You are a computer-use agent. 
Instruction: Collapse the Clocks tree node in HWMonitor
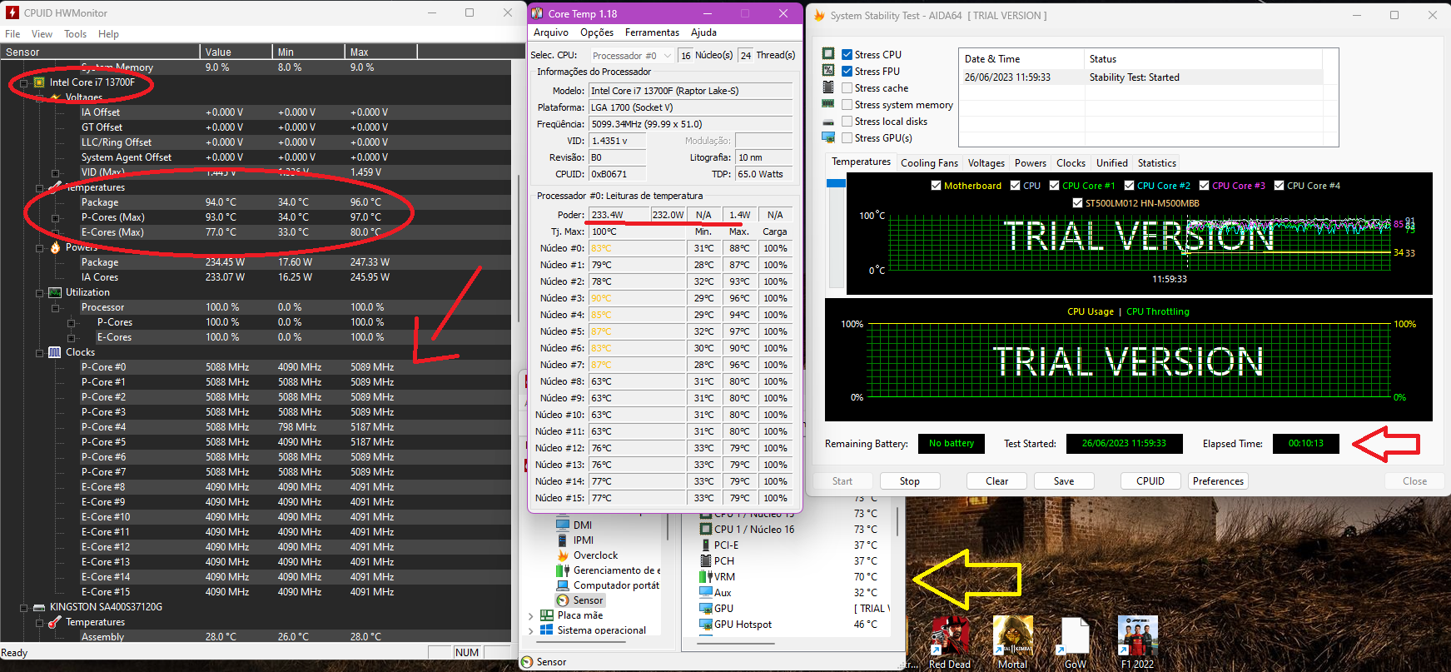[x=40, y=353]
